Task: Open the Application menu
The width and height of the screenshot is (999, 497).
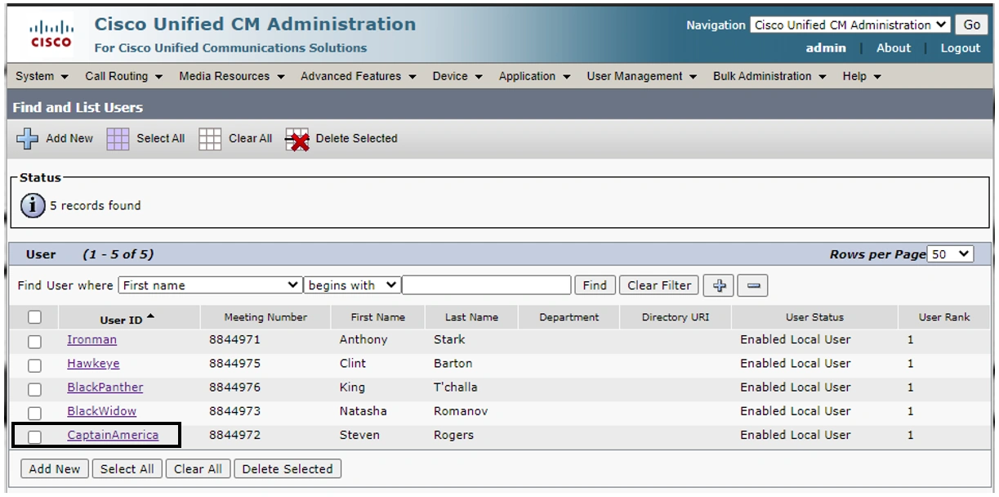Action: pos(534,76)
